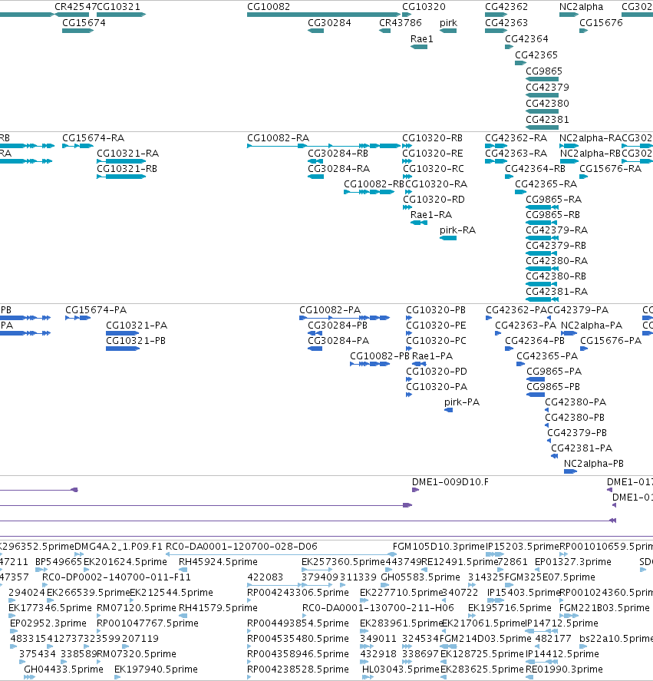Select the CG42379 gene bar
The height and width of the screenshot is (681, 653).
[x=542, y=95]
